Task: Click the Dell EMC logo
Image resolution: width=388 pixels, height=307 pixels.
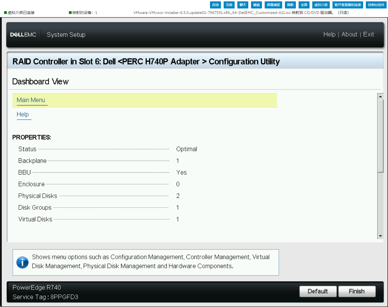Action: pyautogui.click(x=23, y=35)
